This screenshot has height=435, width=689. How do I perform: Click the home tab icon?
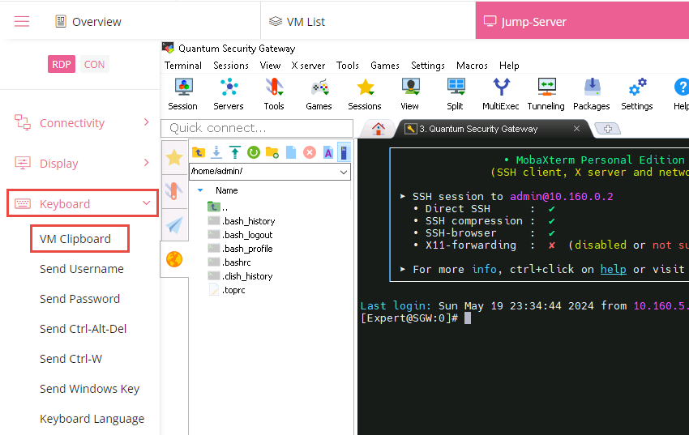point(379,129)
